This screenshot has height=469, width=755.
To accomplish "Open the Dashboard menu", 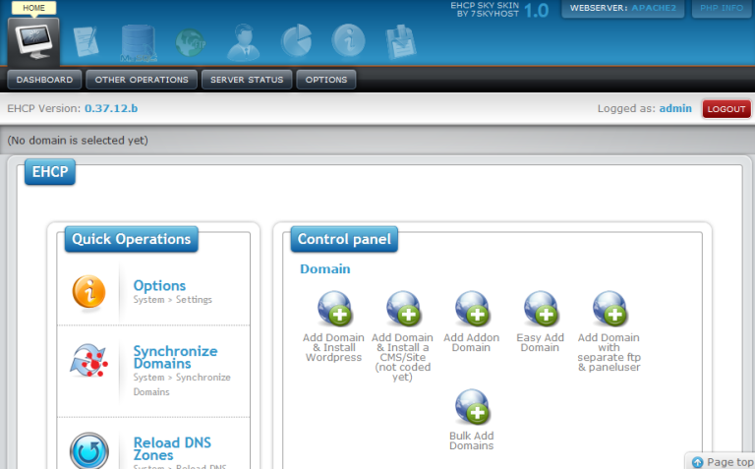I will tap(44, 80).
